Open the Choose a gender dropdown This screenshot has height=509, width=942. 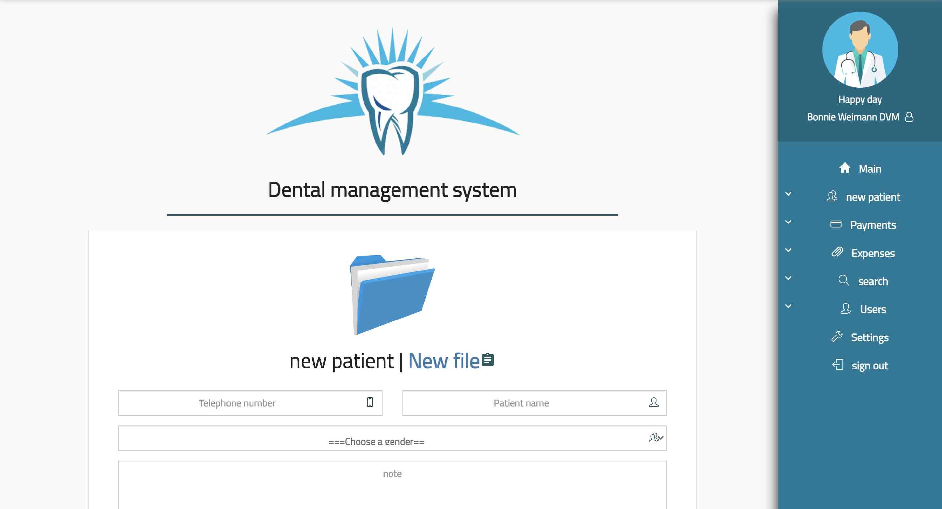click(x=392, y=438)
